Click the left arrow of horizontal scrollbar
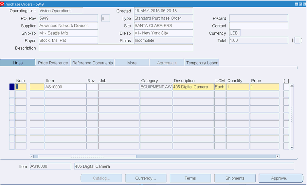307x185 pixels. coord(31,156)
